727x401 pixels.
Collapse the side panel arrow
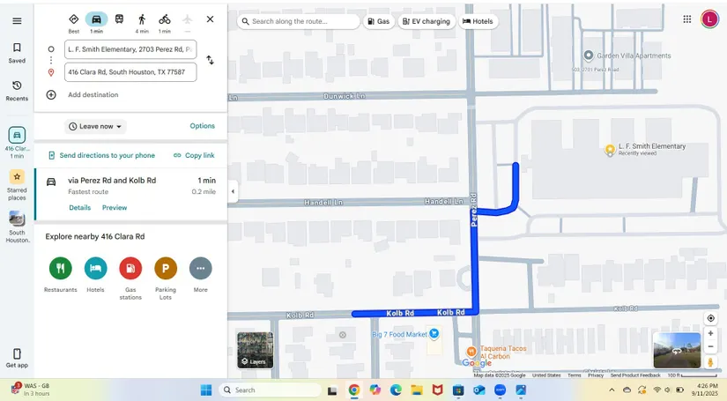coord(233,191)
